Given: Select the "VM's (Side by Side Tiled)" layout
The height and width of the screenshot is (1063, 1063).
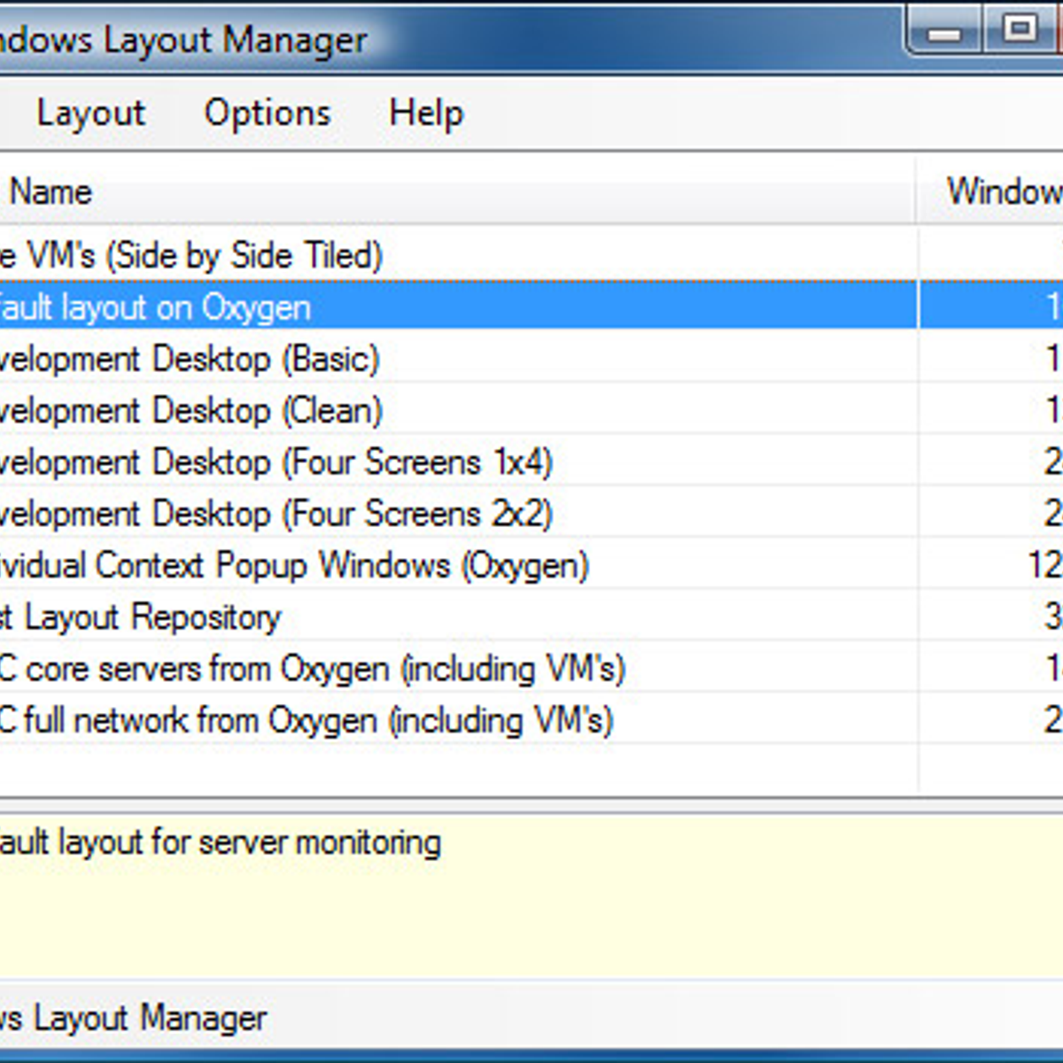Looking at the screenshot, I should tap(266, 255).
